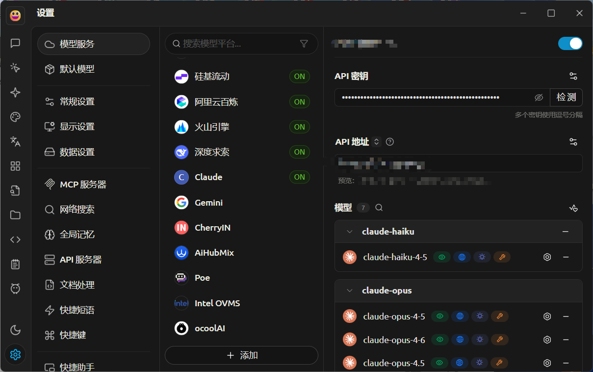Click the cat-face icon in sidebar

click(x=15, y=289)
